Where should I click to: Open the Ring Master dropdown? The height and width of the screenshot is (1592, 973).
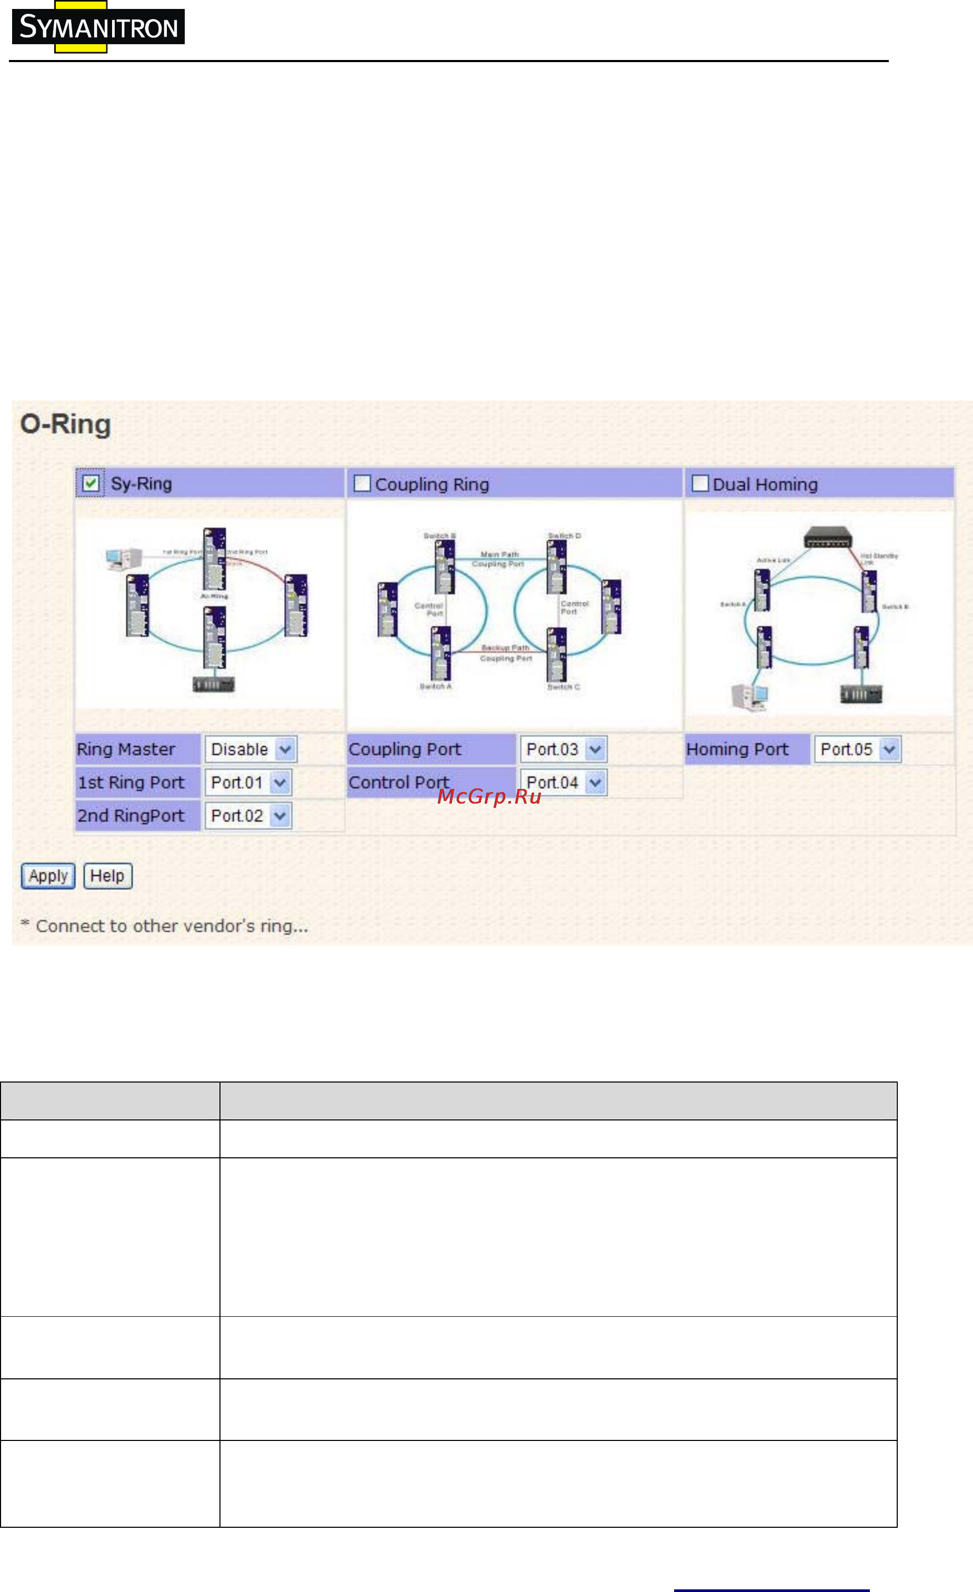pos(250,749)
